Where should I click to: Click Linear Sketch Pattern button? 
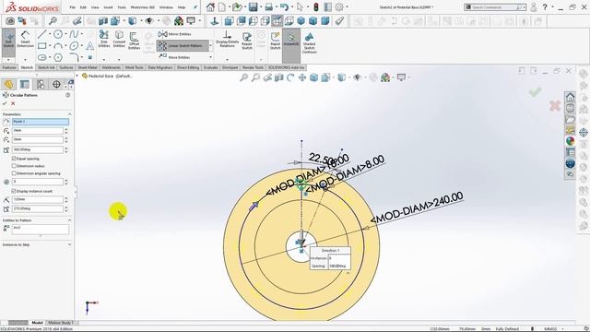(183, 45)
